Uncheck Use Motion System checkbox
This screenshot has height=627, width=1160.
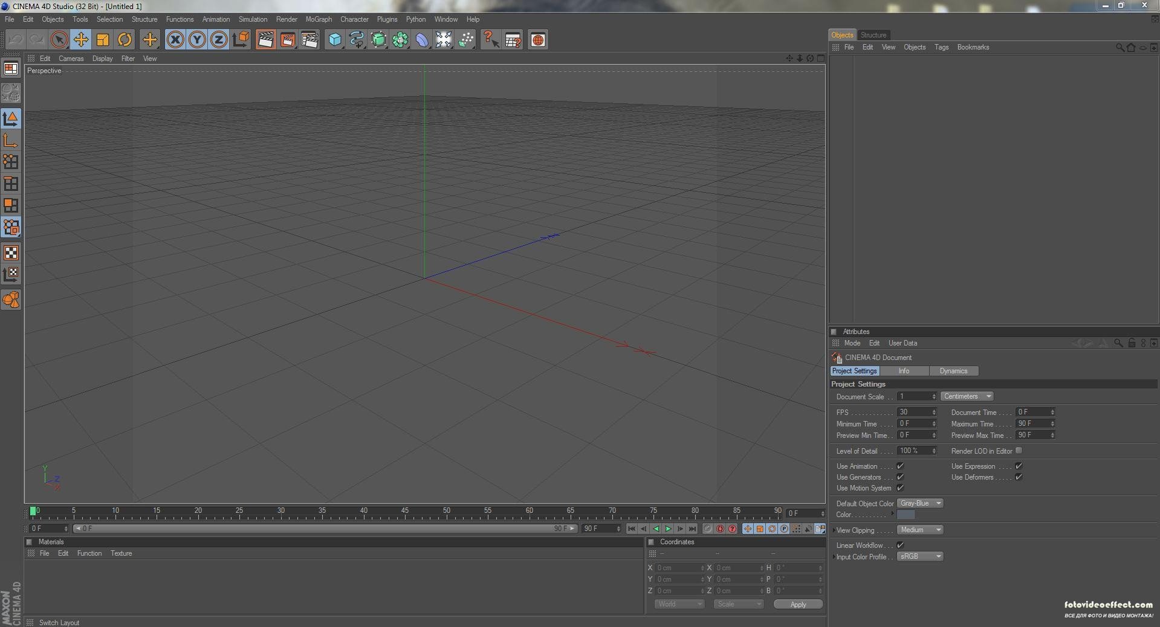(900, 487)
